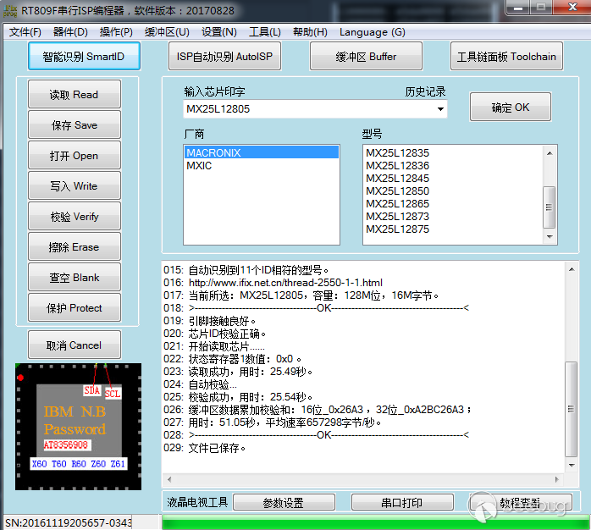Image resolution: width=591 pixels, height=530 pixels.
Task: Select model MX25L12845 in the list
Action: point(397,179)
